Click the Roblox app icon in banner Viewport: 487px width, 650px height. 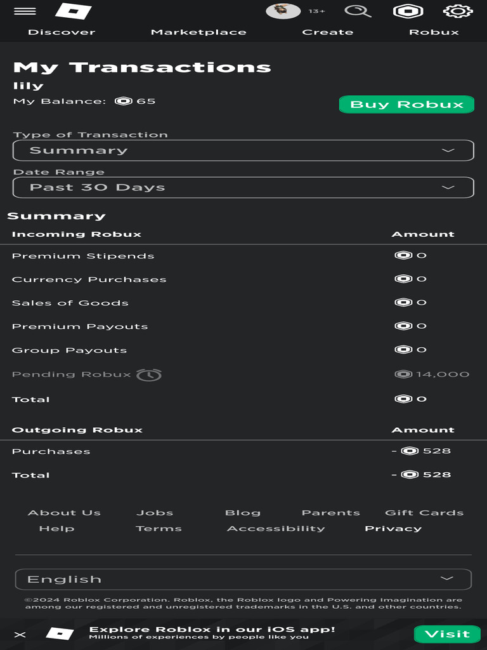60,633
